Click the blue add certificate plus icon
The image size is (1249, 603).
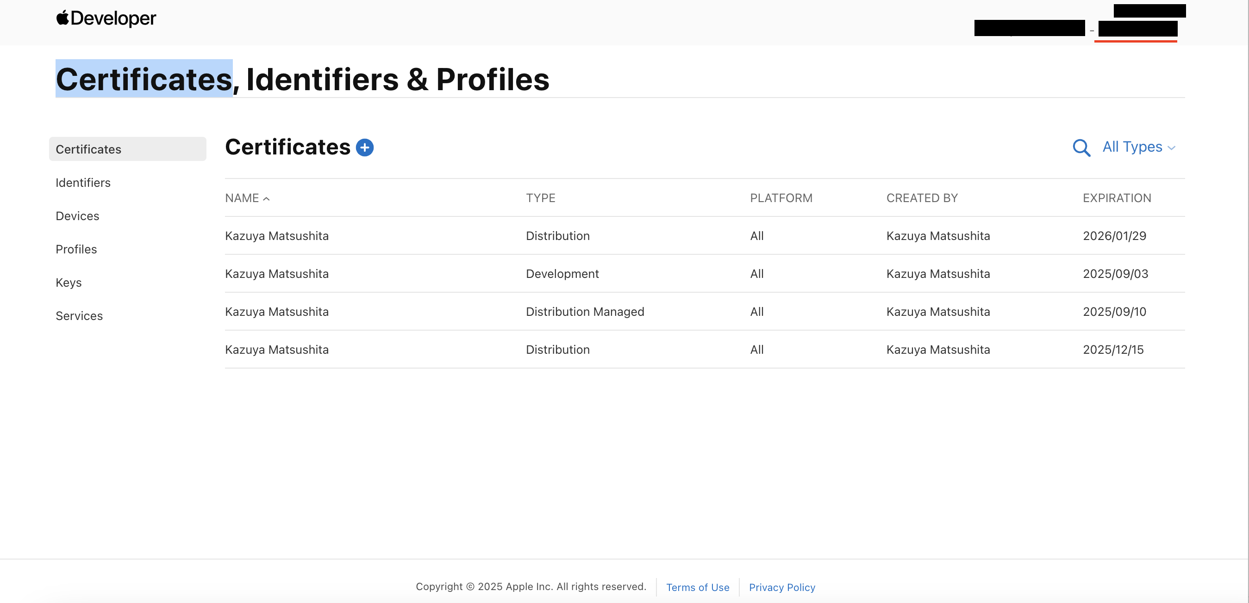365,147
